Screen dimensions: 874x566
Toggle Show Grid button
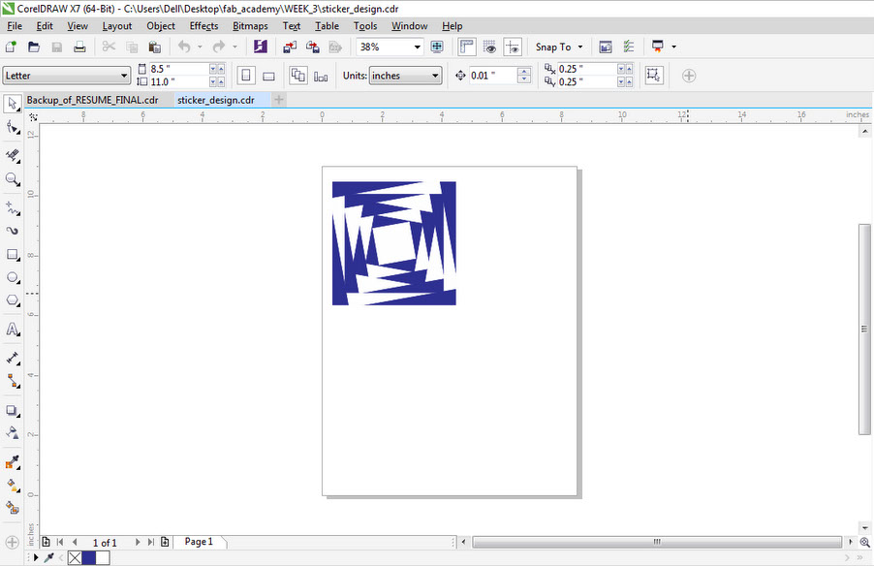[489, 47]
